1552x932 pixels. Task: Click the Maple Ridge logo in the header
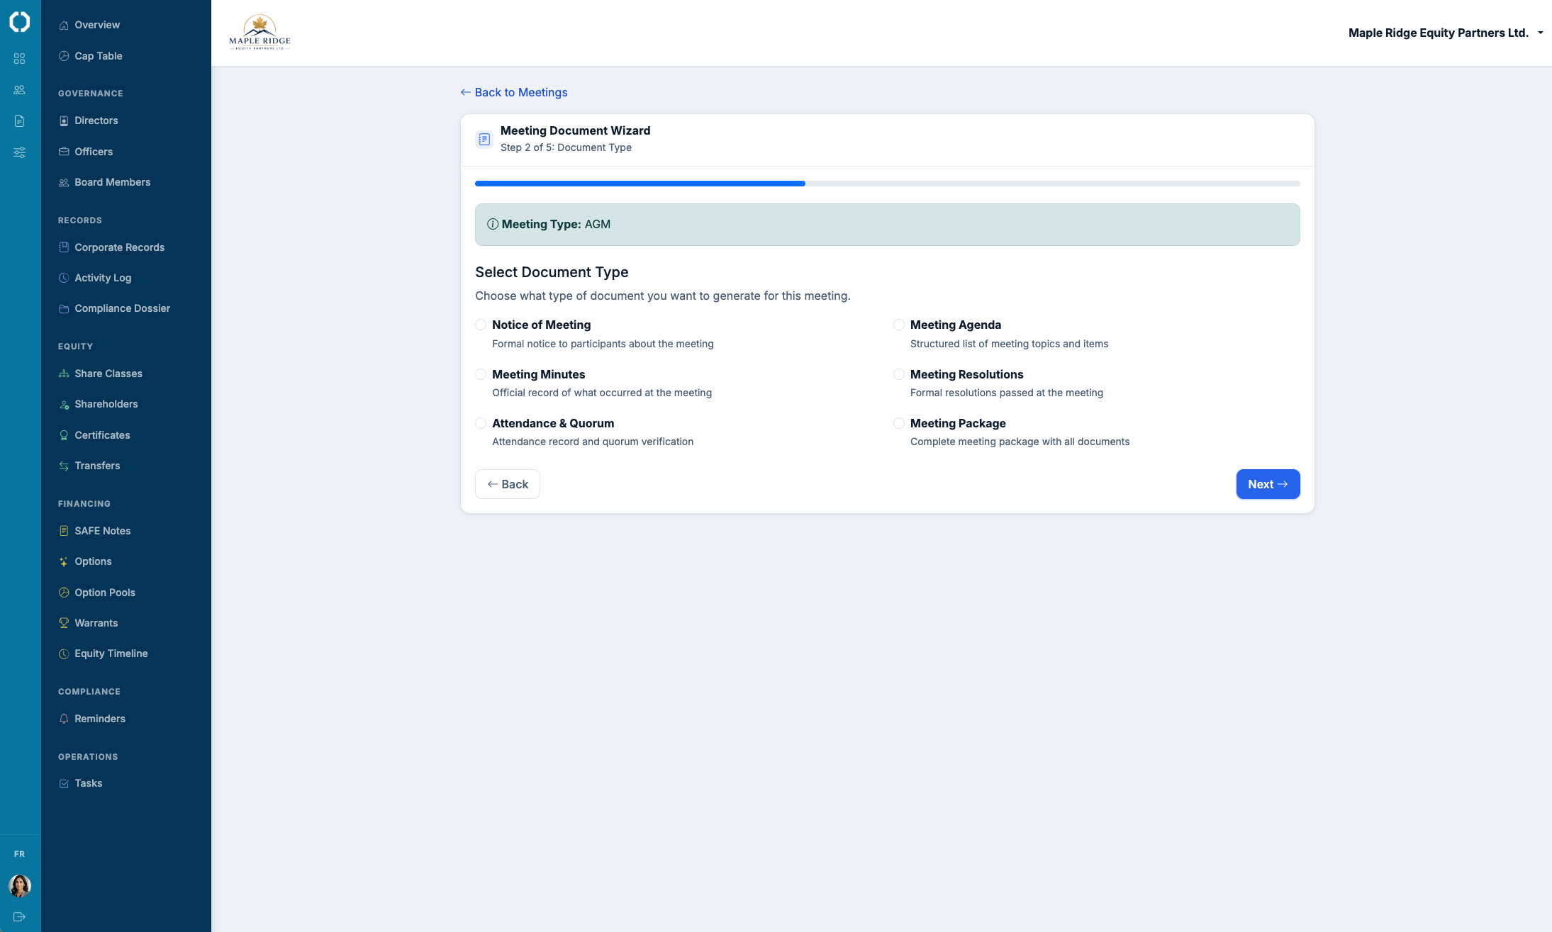(259, 33)
